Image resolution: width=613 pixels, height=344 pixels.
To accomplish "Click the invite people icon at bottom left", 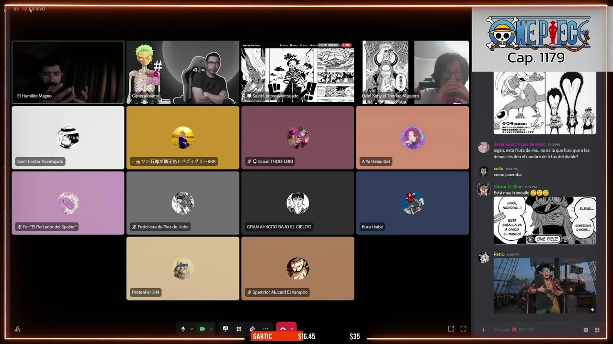I will pos(18,329).
